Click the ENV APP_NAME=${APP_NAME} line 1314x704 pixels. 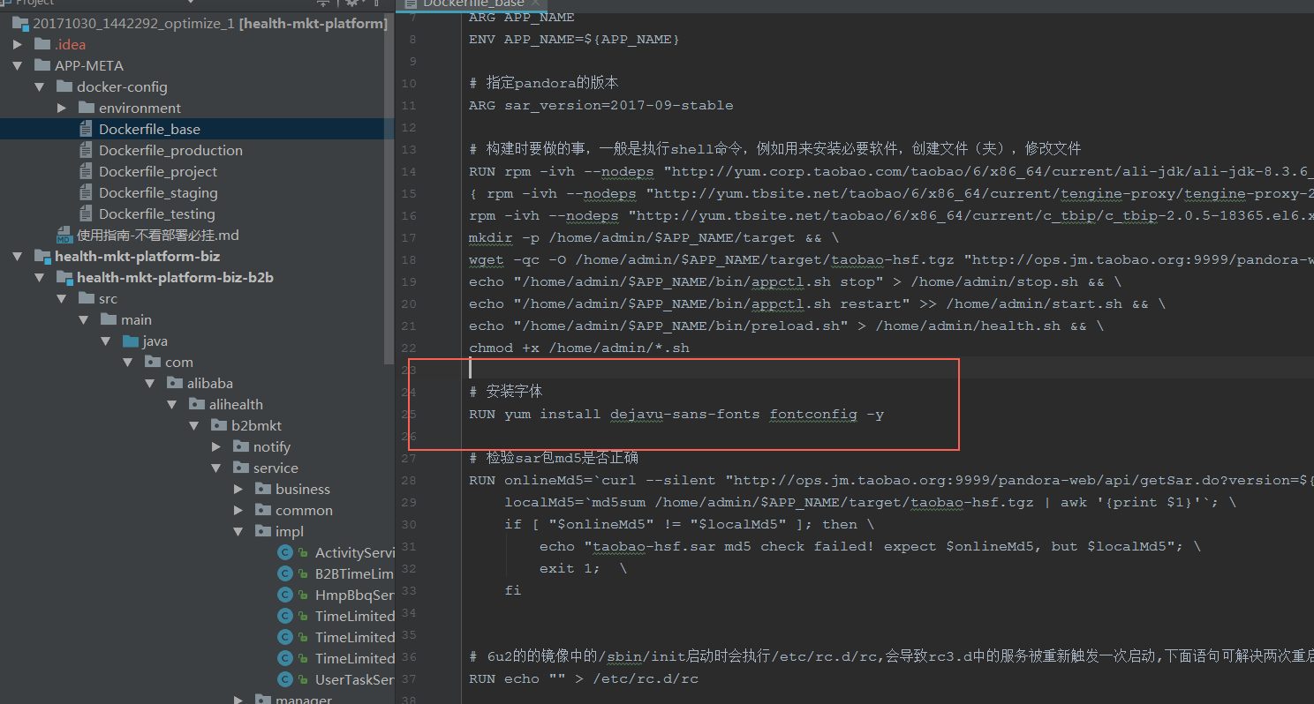(x=574, y=39)
